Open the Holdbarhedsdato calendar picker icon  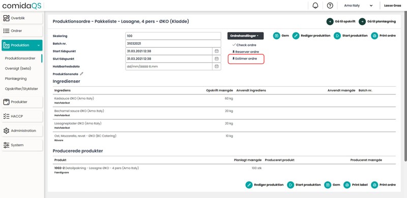217,67
